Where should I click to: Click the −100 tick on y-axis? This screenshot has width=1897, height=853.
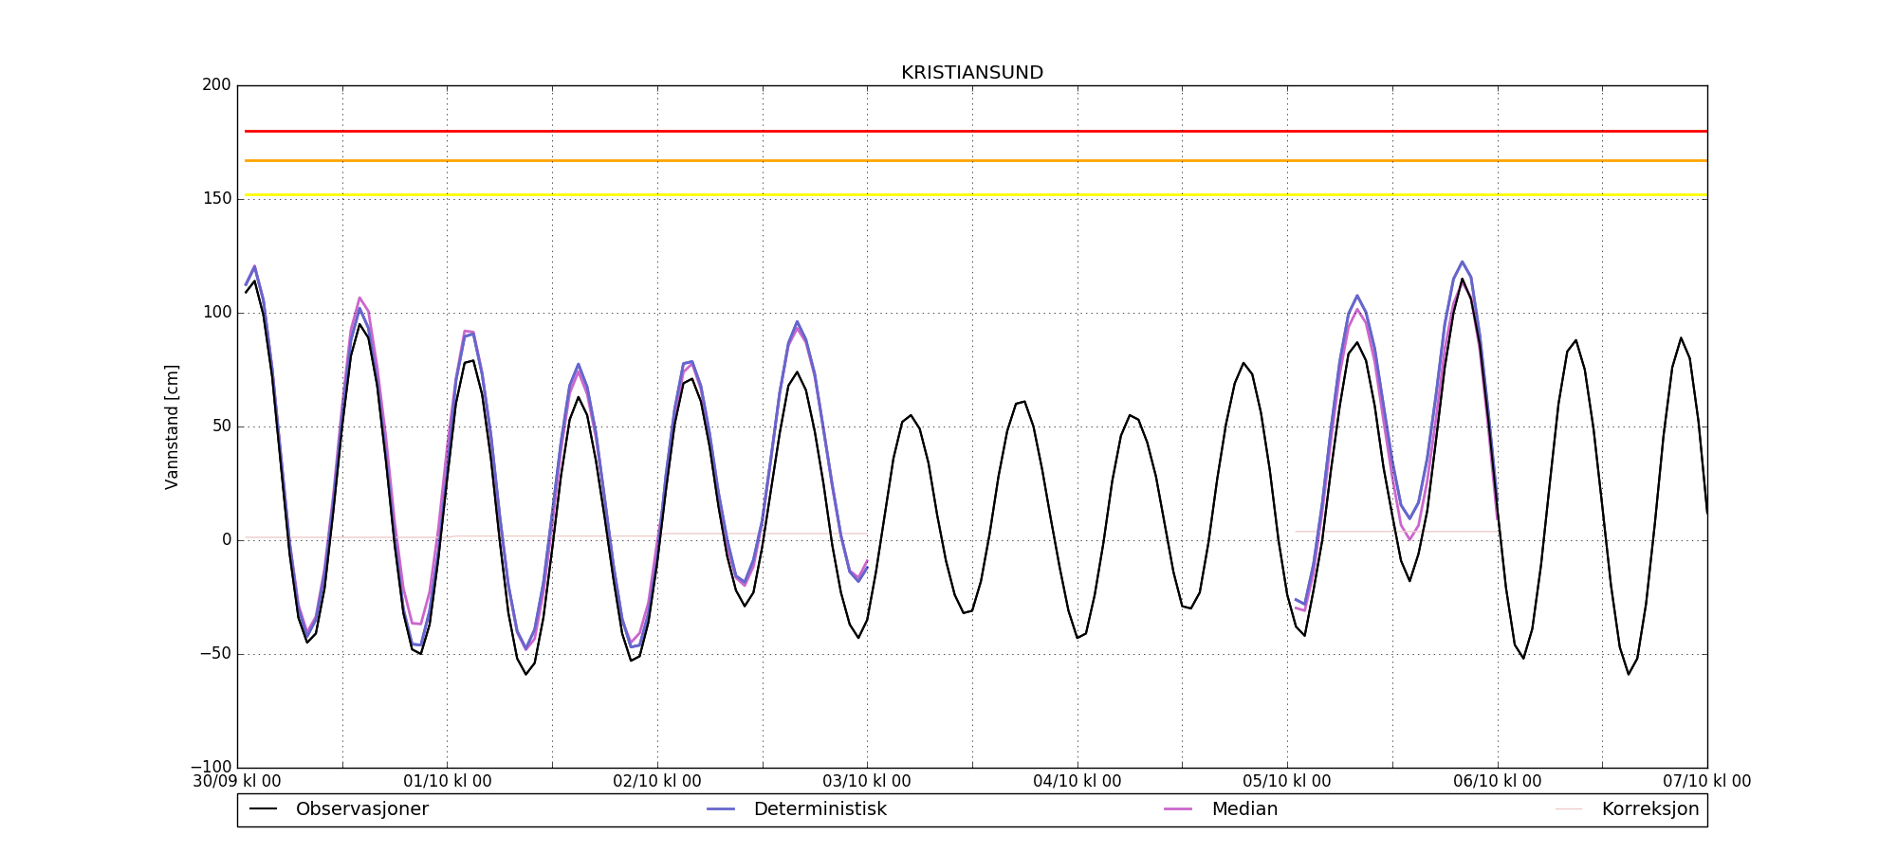pyautogui.click(x=211, y=767)
